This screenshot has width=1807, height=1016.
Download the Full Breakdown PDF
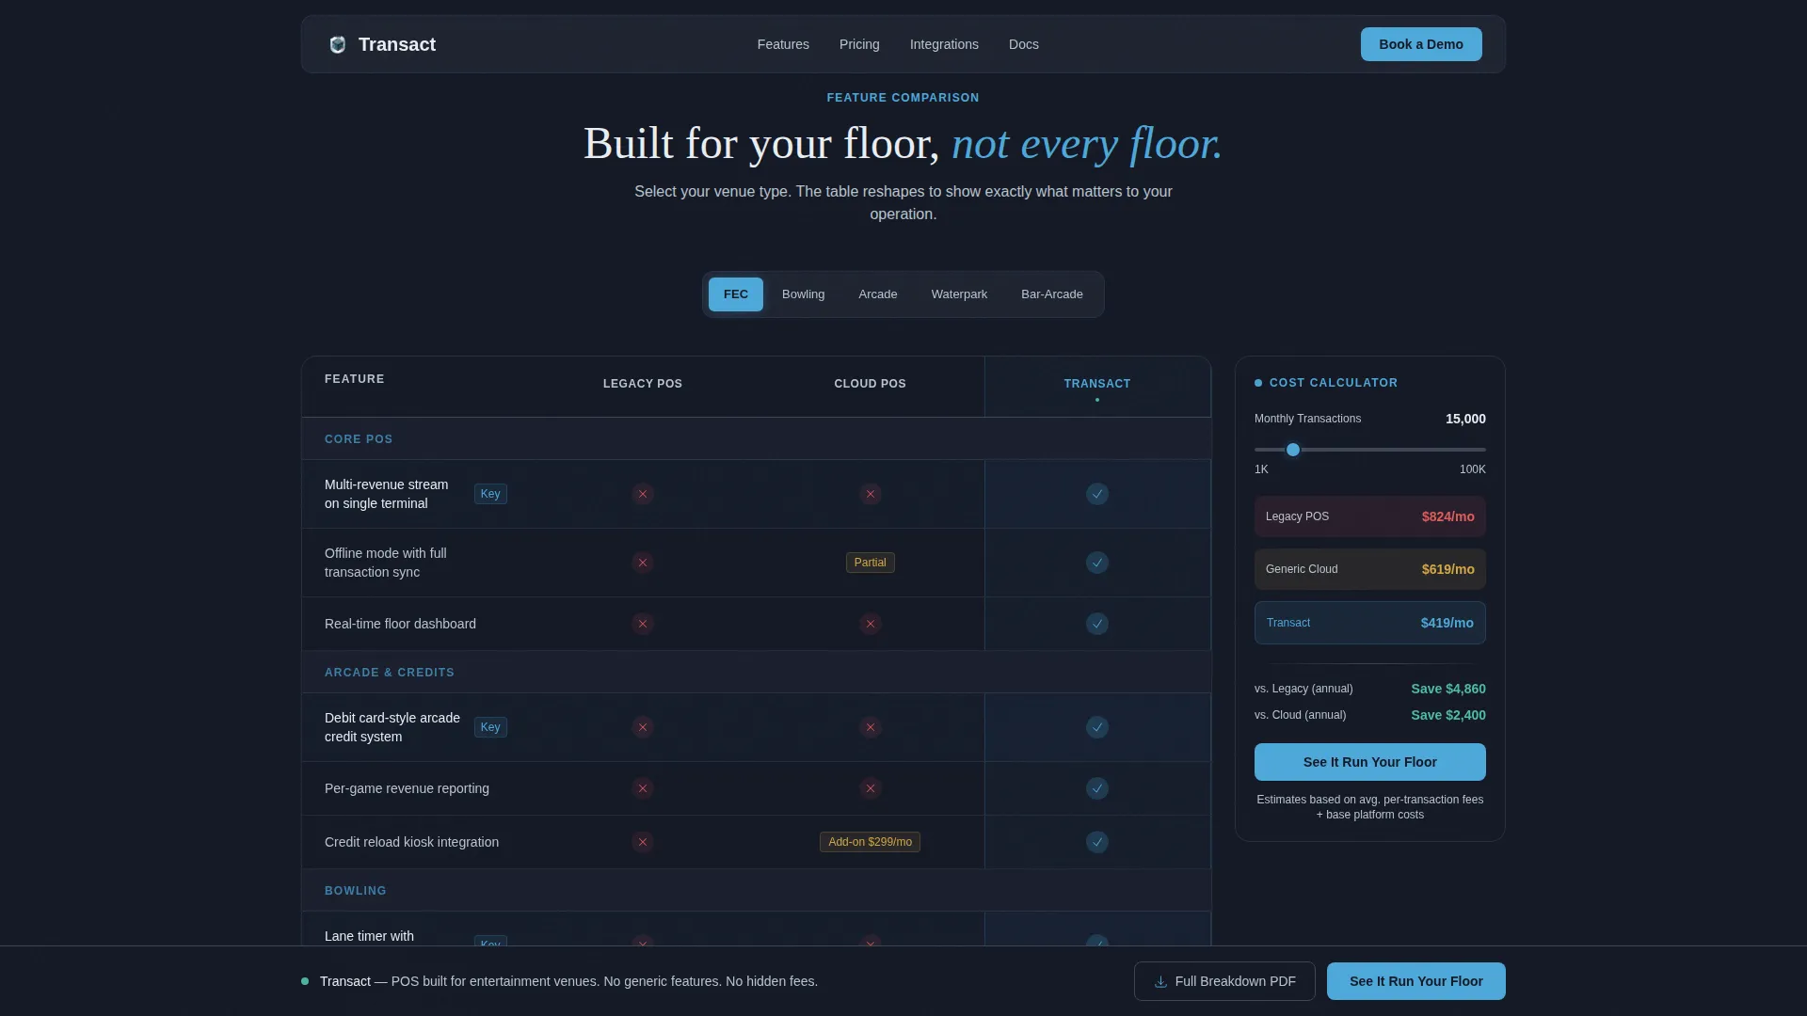click(x=1224, y=981)
